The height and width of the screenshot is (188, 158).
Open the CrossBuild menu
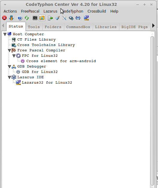(x=97, y=11)
